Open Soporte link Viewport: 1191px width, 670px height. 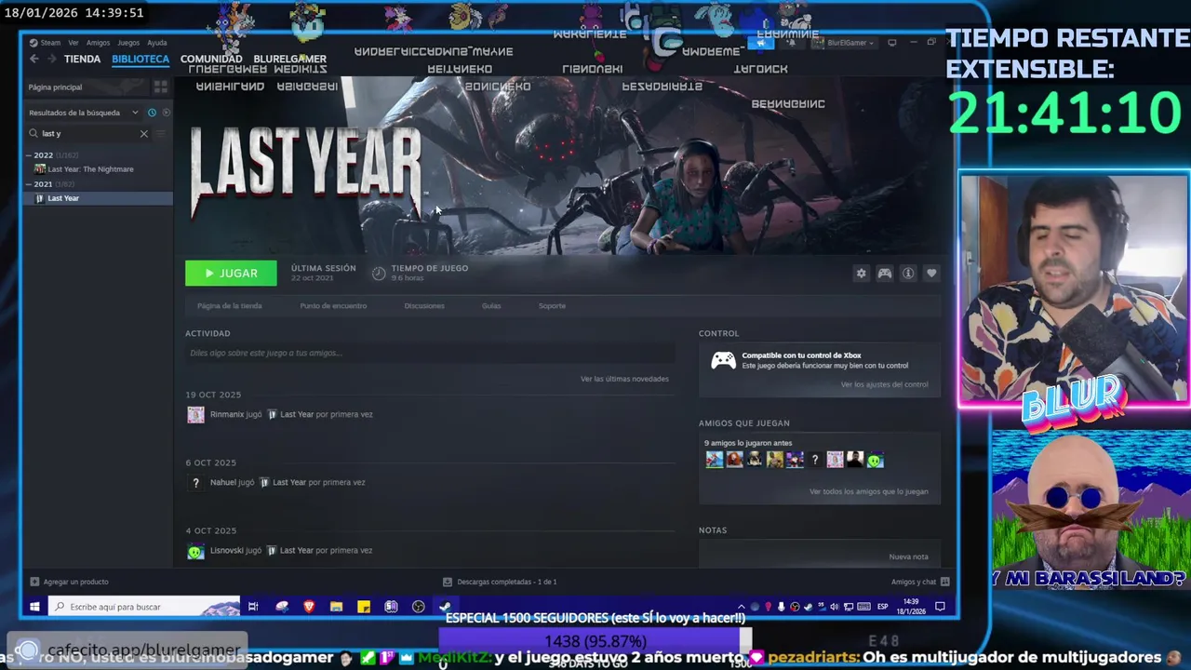coord(552,305)
